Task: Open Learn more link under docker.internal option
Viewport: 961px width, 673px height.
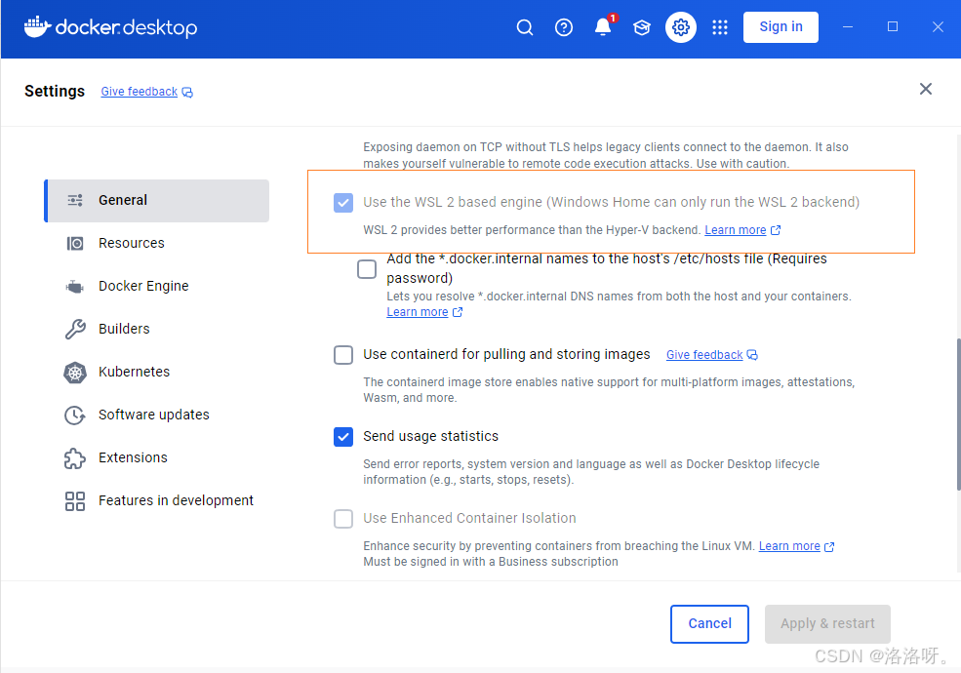Action: tap(418, 312)
